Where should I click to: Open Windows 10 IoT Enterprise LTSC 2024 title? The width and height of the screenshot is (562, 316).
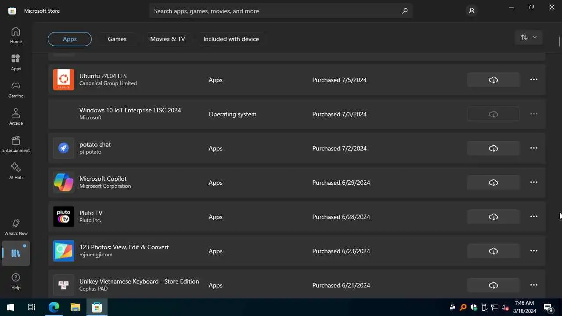coord(130,110)
